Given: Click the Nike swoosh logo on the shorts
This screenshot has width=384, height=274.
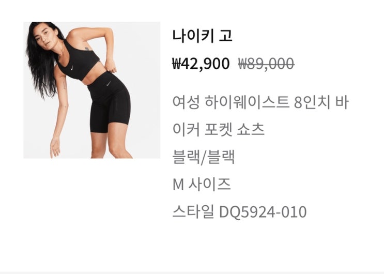Looking at the screenshot, I should click(109, 84).
